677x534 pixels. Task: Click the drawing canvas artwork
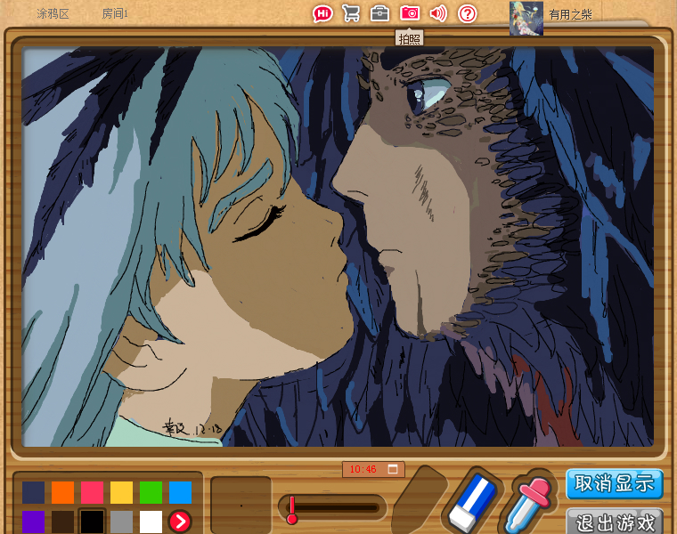tap(338, 247)
